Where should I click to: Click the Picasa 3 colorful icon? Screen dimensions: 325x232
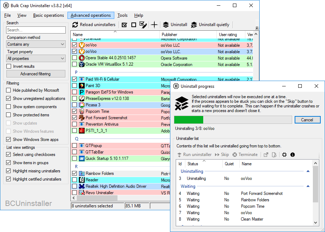(82, 105)
